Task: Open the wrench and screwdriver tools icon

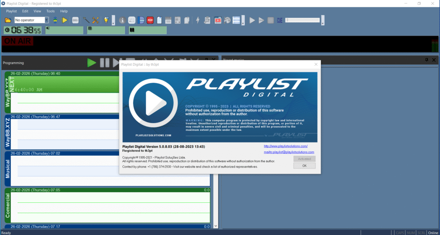Action: tap(96, 20)
